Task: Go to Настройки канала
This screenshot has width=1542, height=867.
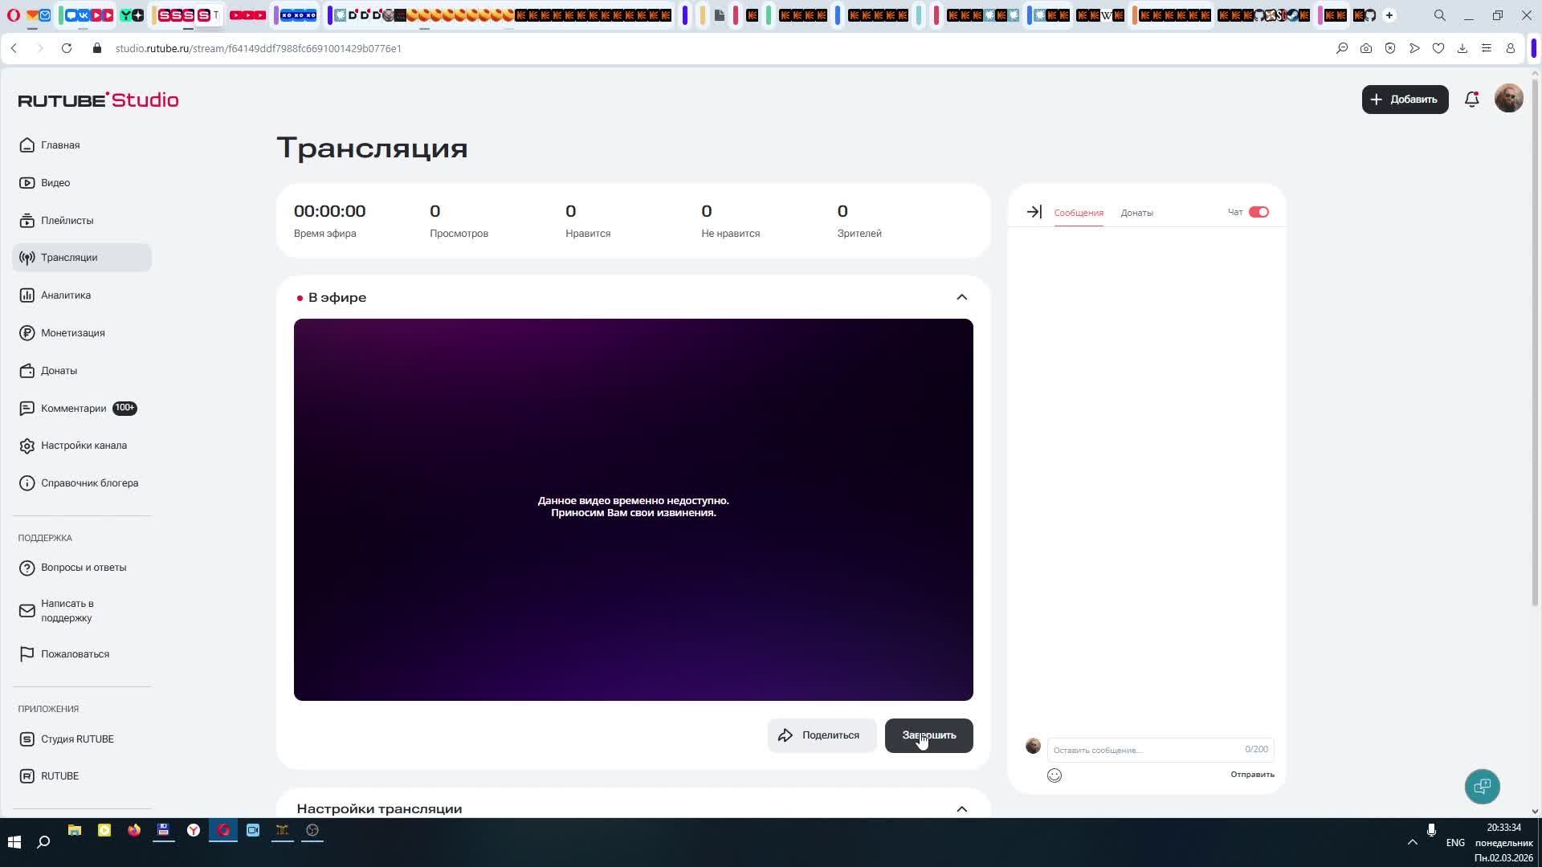Action: (x=84, y=446)
